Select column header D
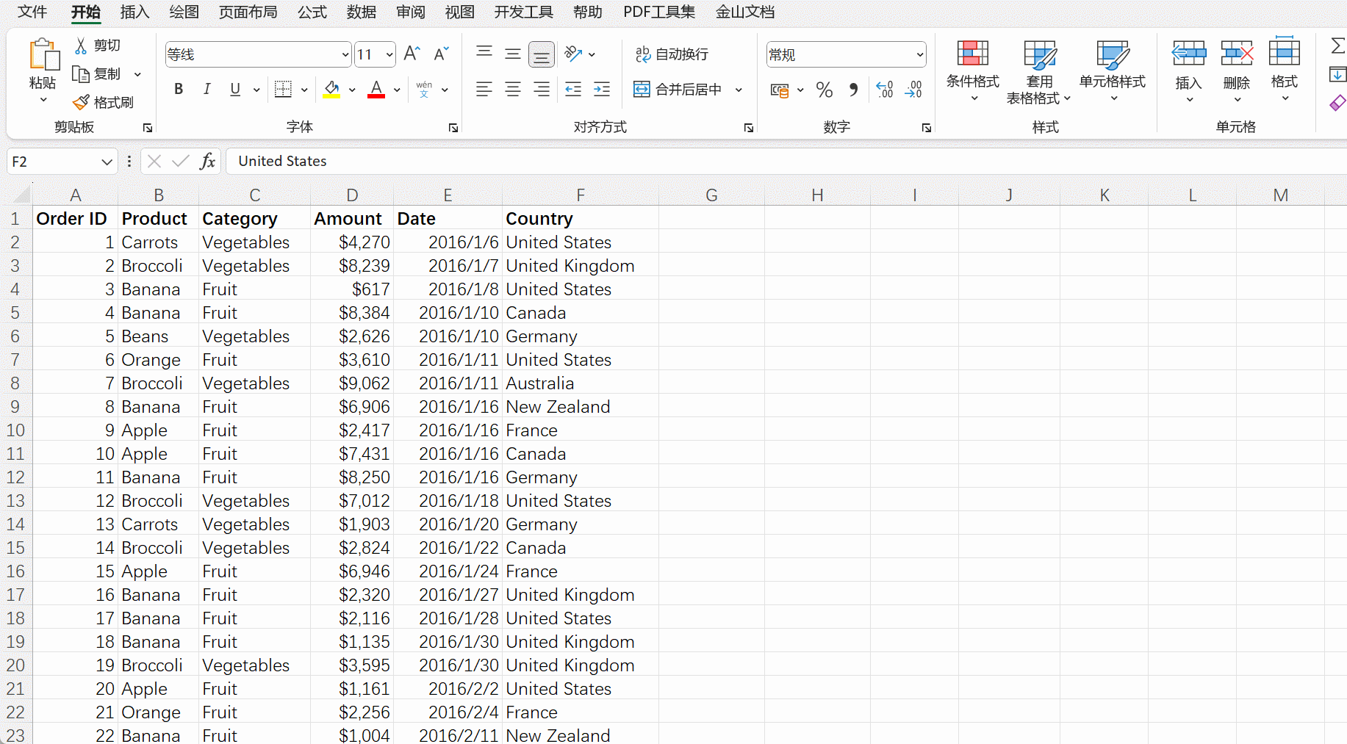The height and width of the screenshot is (744, 1347). pos(352,195)
